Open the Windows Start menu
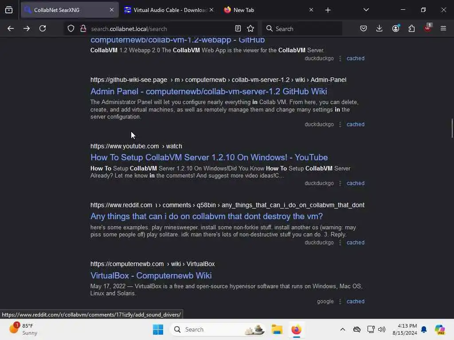Screen dimensions: 454x340 click(158, 329)
